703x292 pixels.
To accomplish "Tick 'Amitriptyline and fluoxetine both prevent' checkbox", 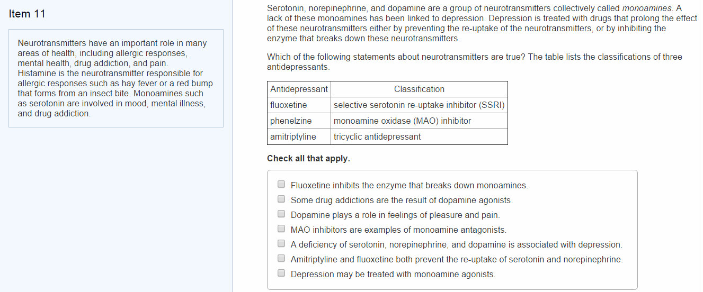I will pos(281,259).
